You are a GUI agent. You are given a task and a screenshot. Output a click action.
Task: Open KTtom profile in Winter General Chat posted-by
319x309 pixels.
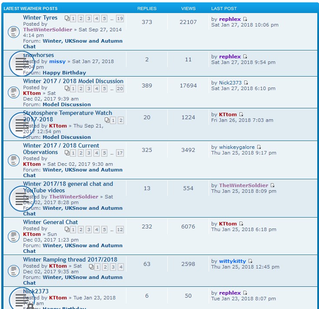(x=32, y=234)
